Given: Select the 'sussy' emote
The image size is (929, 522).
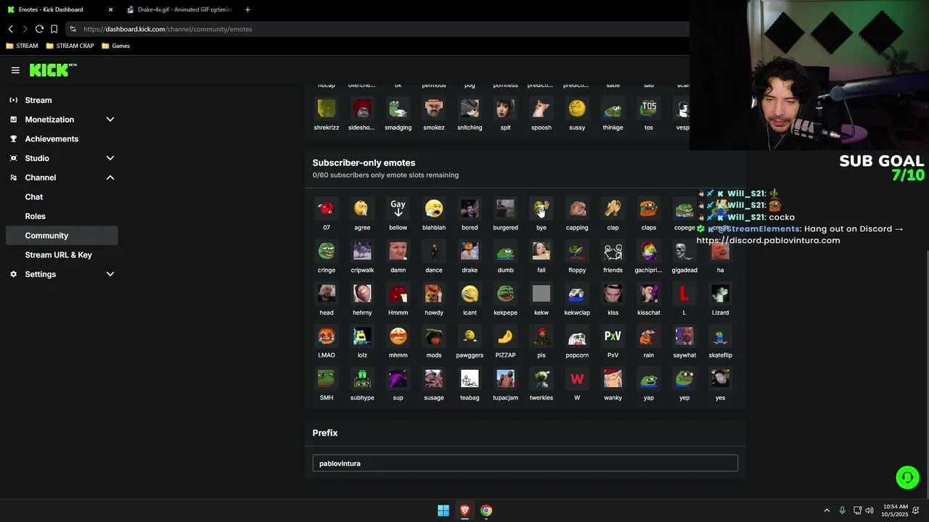Looking at the screenshot, I should click(577, 109).
